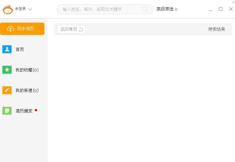
Task: Maximize the application window
Action: (220, 9)
